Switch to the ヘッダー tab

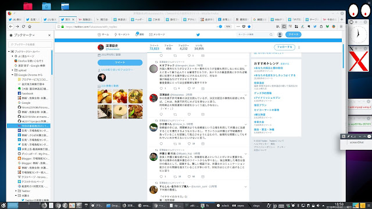tap(138, 19)
